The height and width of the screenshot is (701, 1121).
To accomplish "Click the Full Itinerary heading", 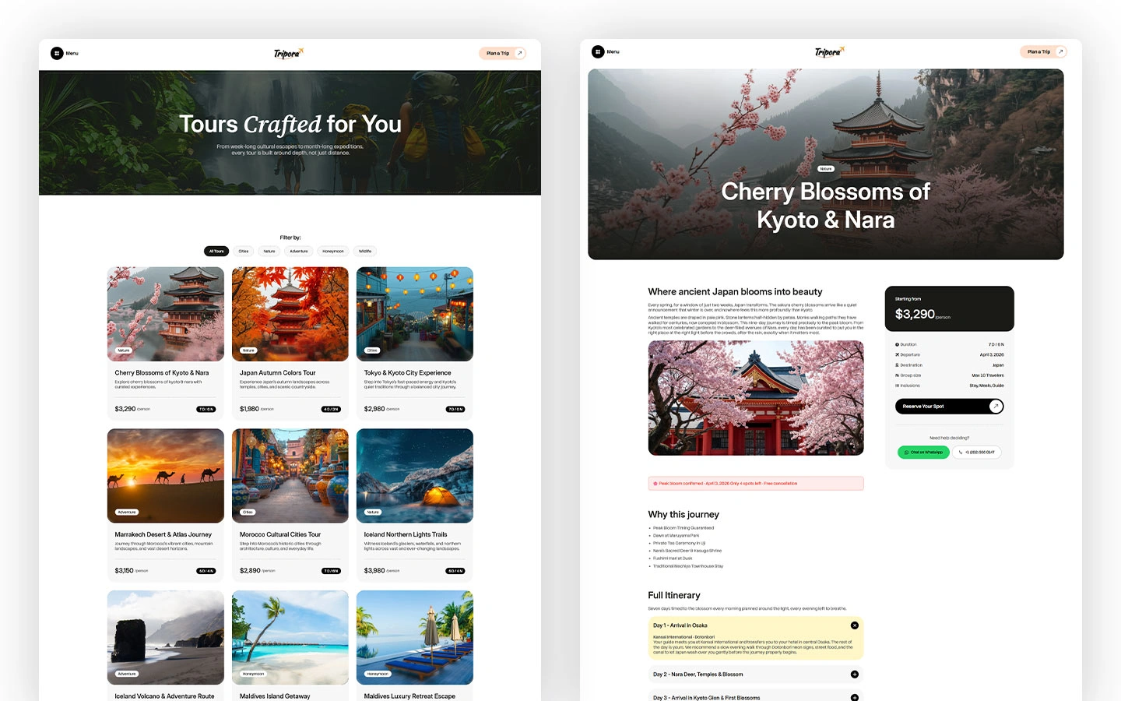I will click(x=674, y=595).
